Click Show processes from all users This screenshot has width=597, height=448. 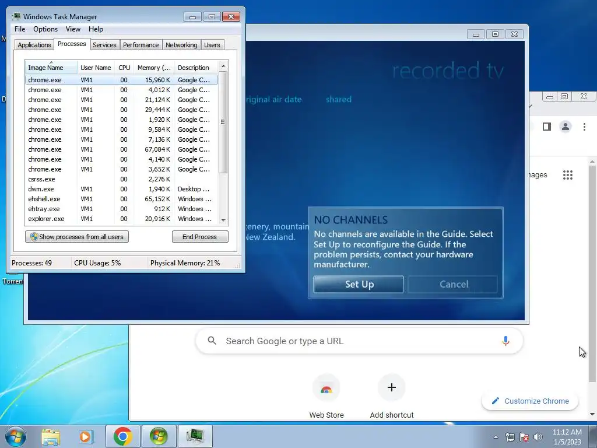coord(77,237)
